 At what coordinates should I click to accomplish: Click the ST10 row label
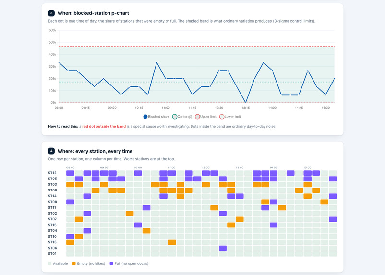click(x=52, y=237)
